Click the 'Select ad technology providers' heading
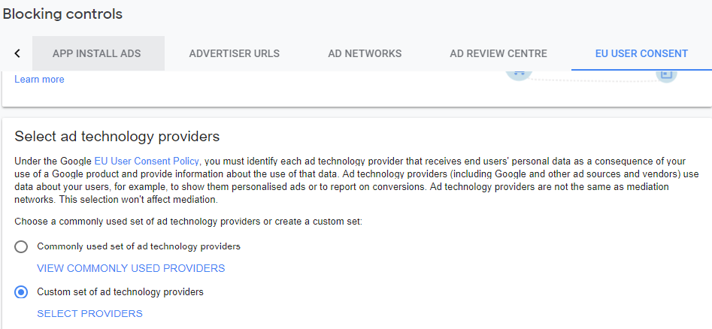 click(117, 136)
